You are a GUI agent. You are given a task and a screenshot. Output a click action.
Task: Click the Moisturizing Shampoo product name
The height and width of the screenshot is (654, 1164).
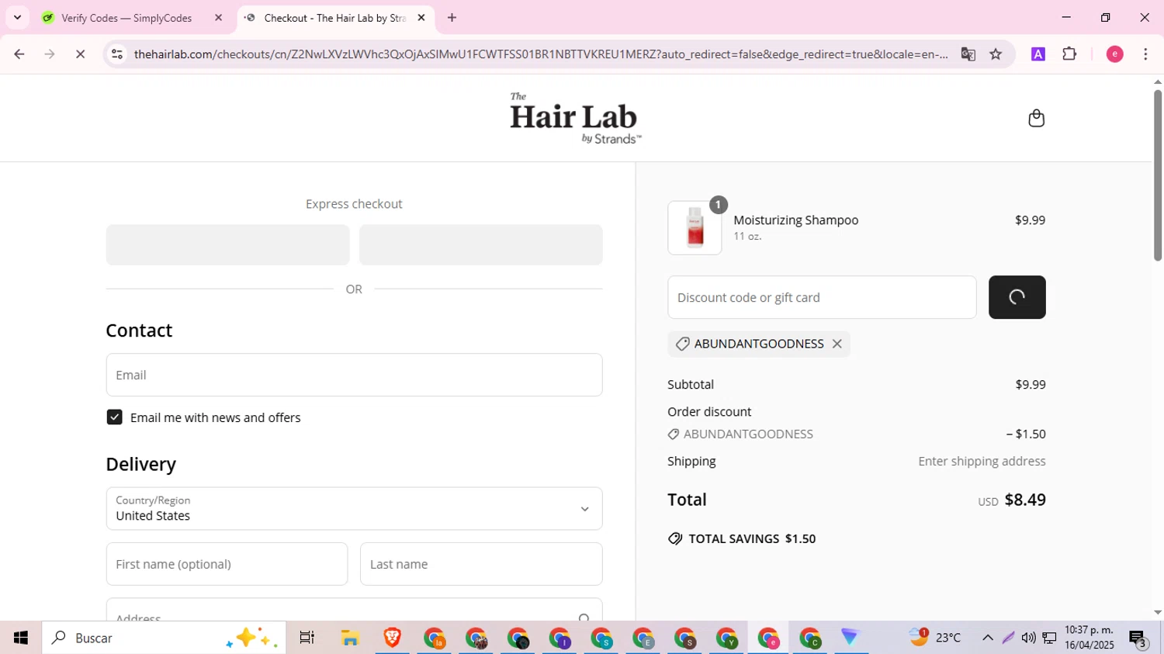coord(795,220)
